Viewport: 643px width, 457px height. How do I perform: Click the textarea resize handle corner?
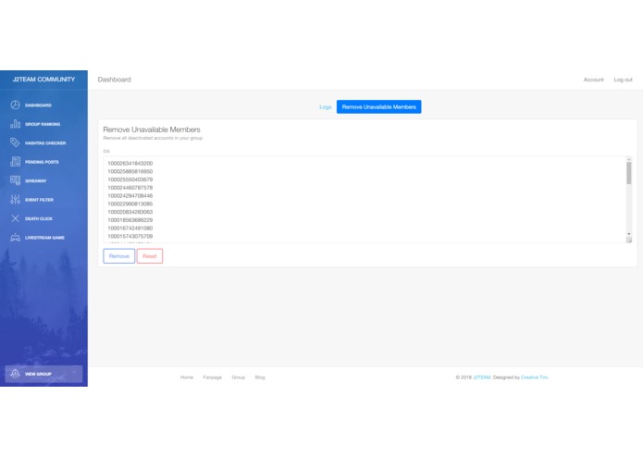(629, 241)
